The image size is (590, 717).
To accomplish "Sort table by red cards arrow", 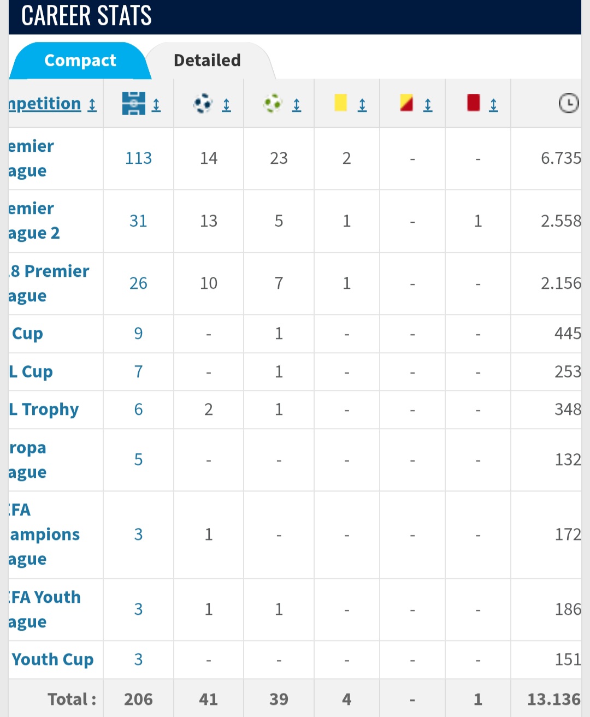I will 493,104.
